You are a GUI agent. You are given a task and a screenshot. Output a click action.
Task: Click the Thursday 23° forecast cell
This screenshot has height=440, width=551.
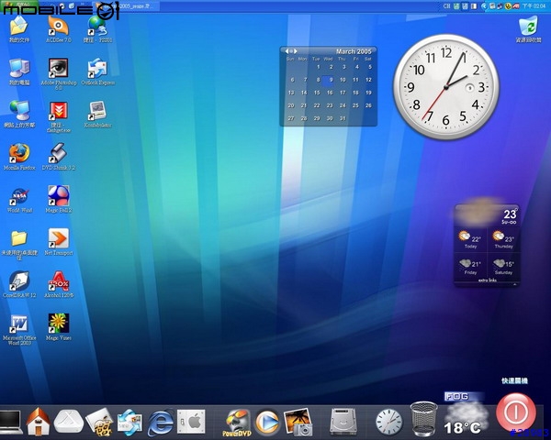[x=503, y=239]
